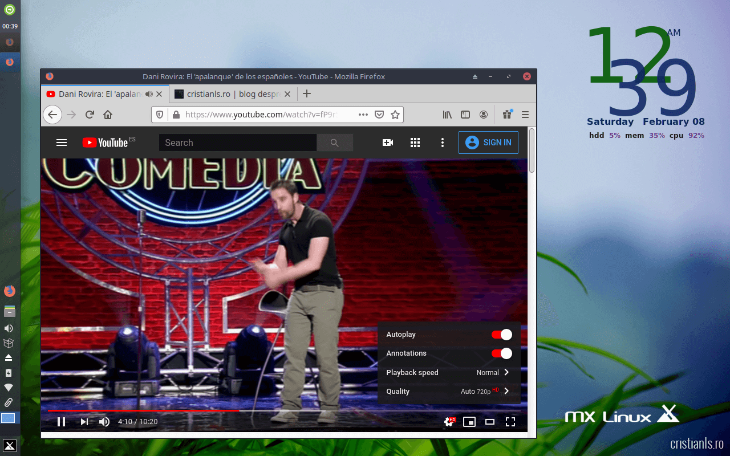Viewport: 730px width, 456px height.
Task: Expand the Playback speed submenu
Action: [x=449, y=373]
